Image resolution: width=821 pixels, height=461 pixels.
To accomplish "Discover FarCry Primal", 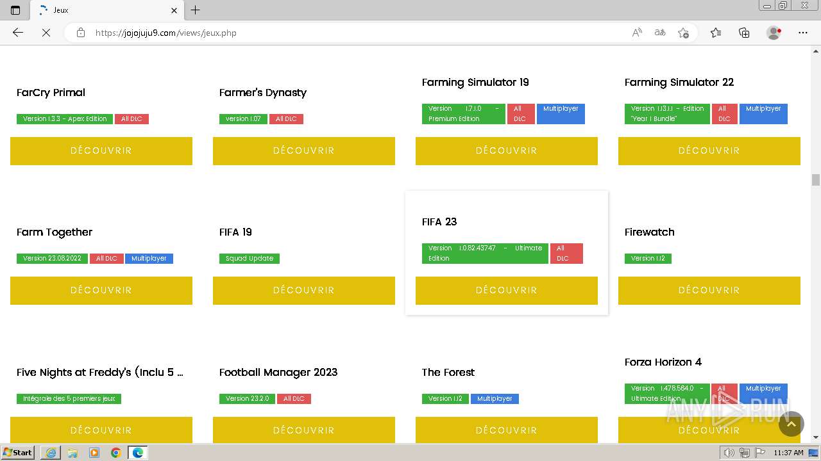I will tap(101, 151).
